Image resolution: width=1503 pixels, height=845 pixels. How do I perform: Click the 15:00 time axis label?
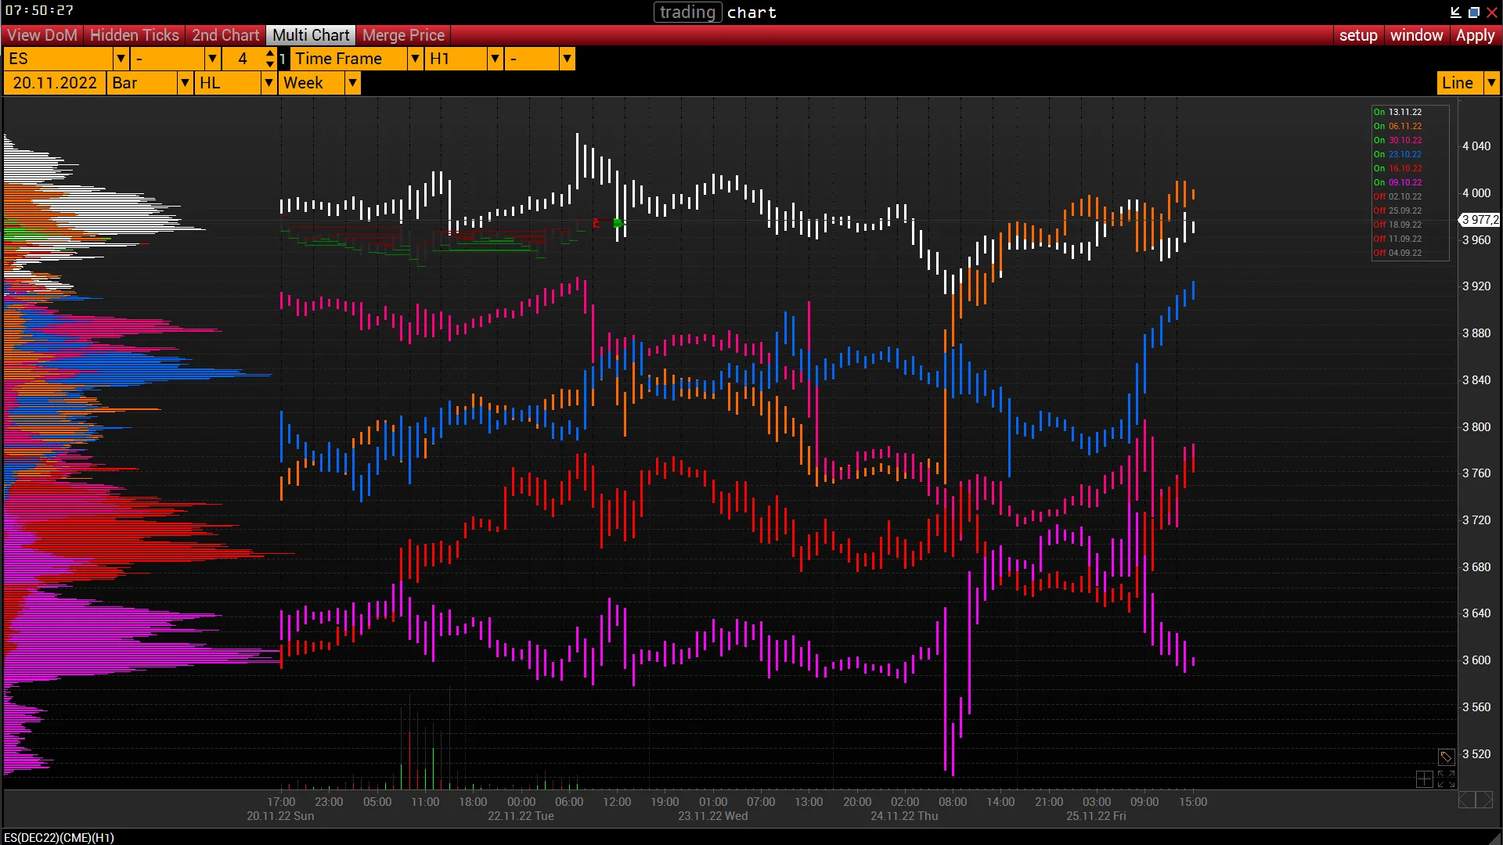1193,802
